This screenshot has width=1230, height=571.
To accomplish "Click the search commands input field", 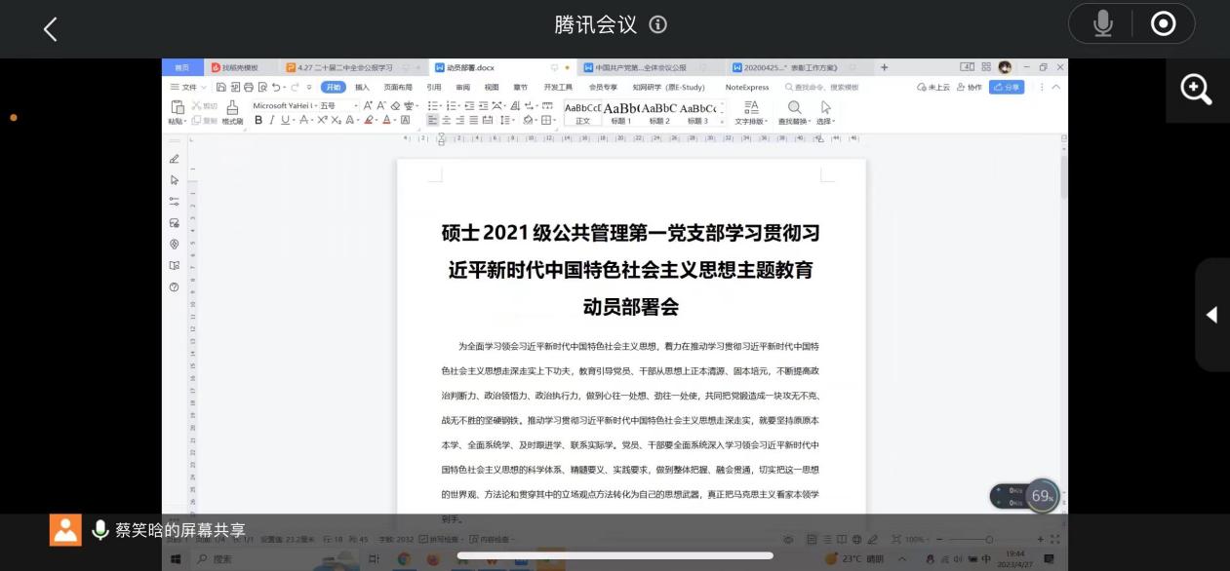I will (x=825, y=87).
